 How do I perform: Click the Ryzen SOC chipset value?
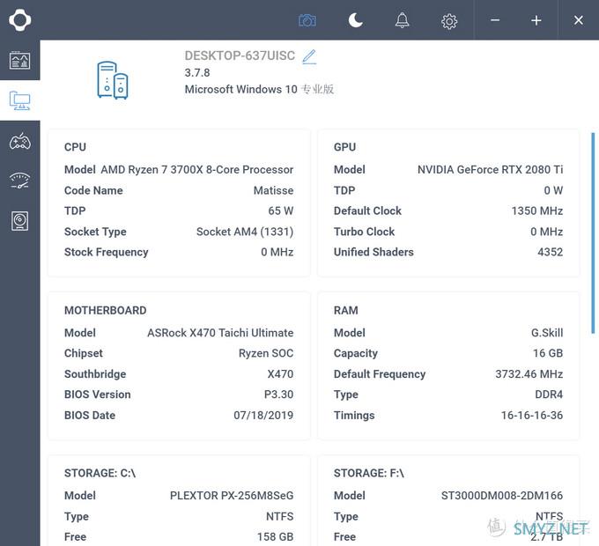[266, 353]
